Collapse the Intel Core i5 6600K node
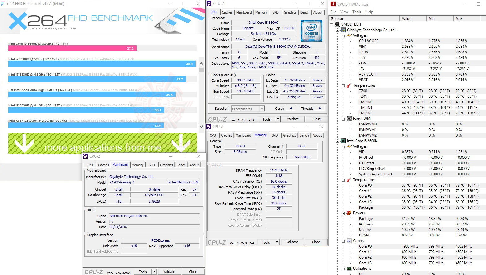The height and width of the screenshot is (275, 486). 338,141
